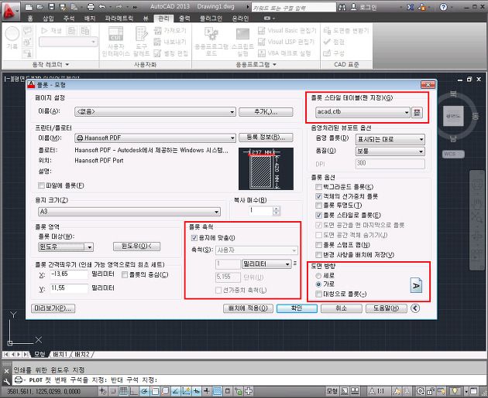Screen dimensions: 488x398
Task: Click 추가 button in page setup
Action: pos(266,112)
